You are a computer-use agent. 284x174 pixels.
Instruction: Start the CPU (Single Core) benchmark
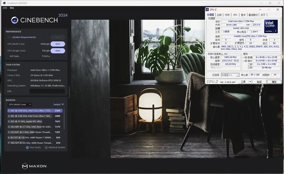coord(58,51)
